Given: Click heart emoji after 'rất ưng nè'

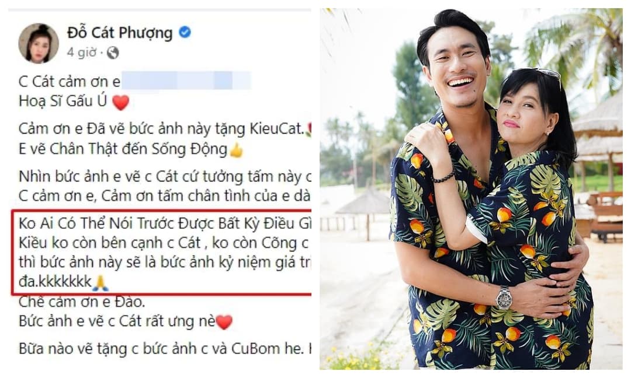Looking at the screenshot, I should (x=224, y=322).
